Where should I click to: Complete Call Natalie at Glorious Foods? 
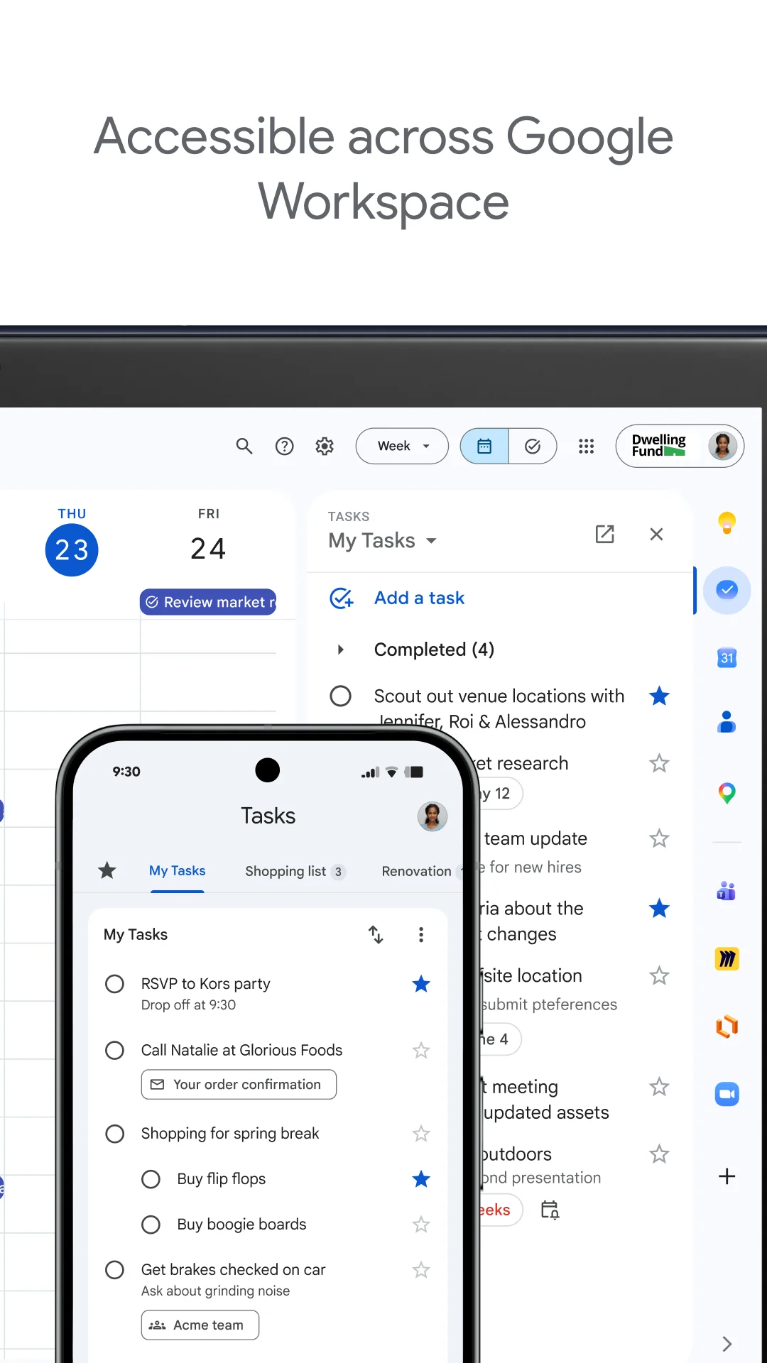point(114,1050)
